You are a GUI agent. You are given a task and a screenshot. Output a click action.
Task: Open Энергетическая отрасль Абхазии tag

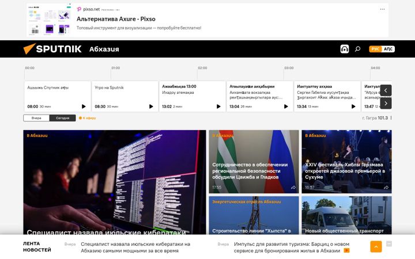pyautogui.click(x=247, y=201)
